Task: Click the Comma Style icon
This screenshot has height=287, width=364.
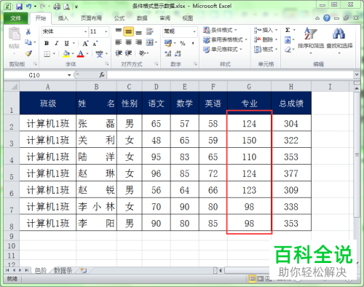Action: point(193,43)
